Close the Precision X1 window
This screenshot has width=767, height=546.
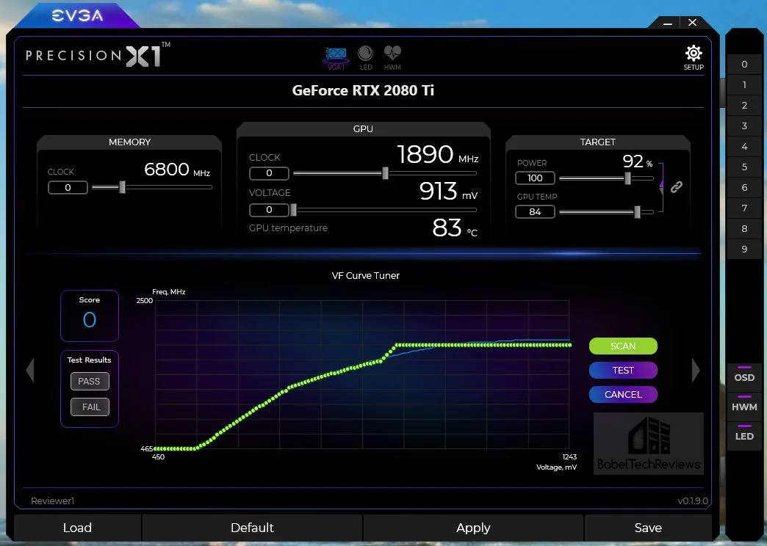(x=693, y=23)
